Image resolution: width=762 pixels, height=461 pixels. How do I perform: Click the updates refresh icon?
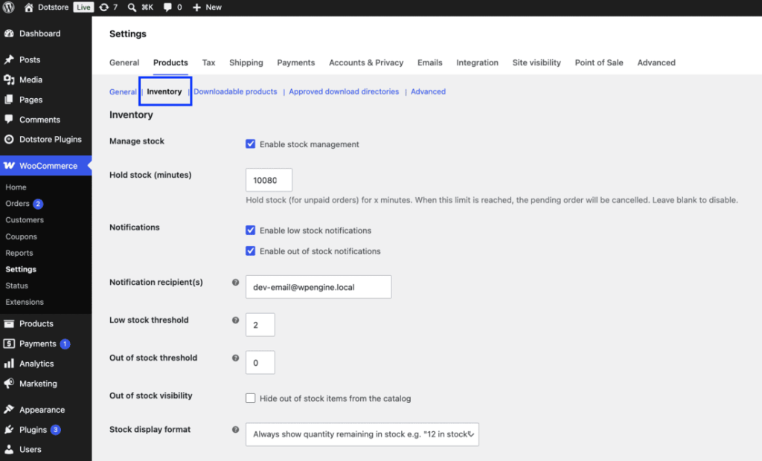[104, 7]
